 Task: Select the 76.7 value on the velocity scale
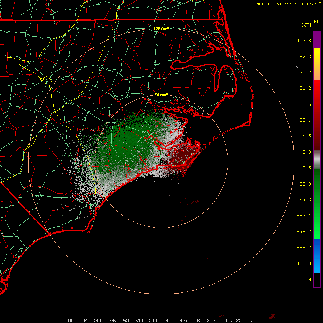(x=305, y=72)
